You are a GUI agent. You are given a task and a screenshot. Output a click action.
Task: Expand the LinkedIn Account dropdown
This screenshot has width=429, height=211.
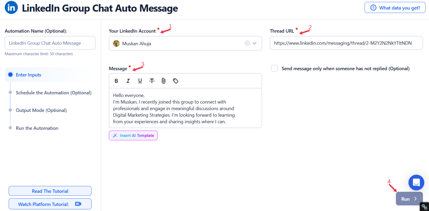click(254, 43)
